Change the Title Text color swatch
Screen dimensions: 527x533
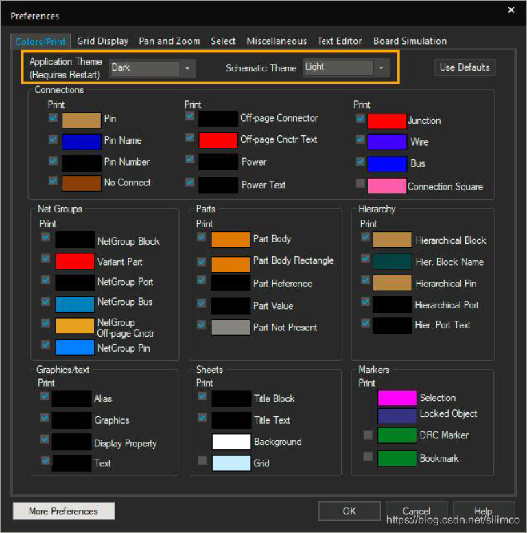tap(231, 420)
